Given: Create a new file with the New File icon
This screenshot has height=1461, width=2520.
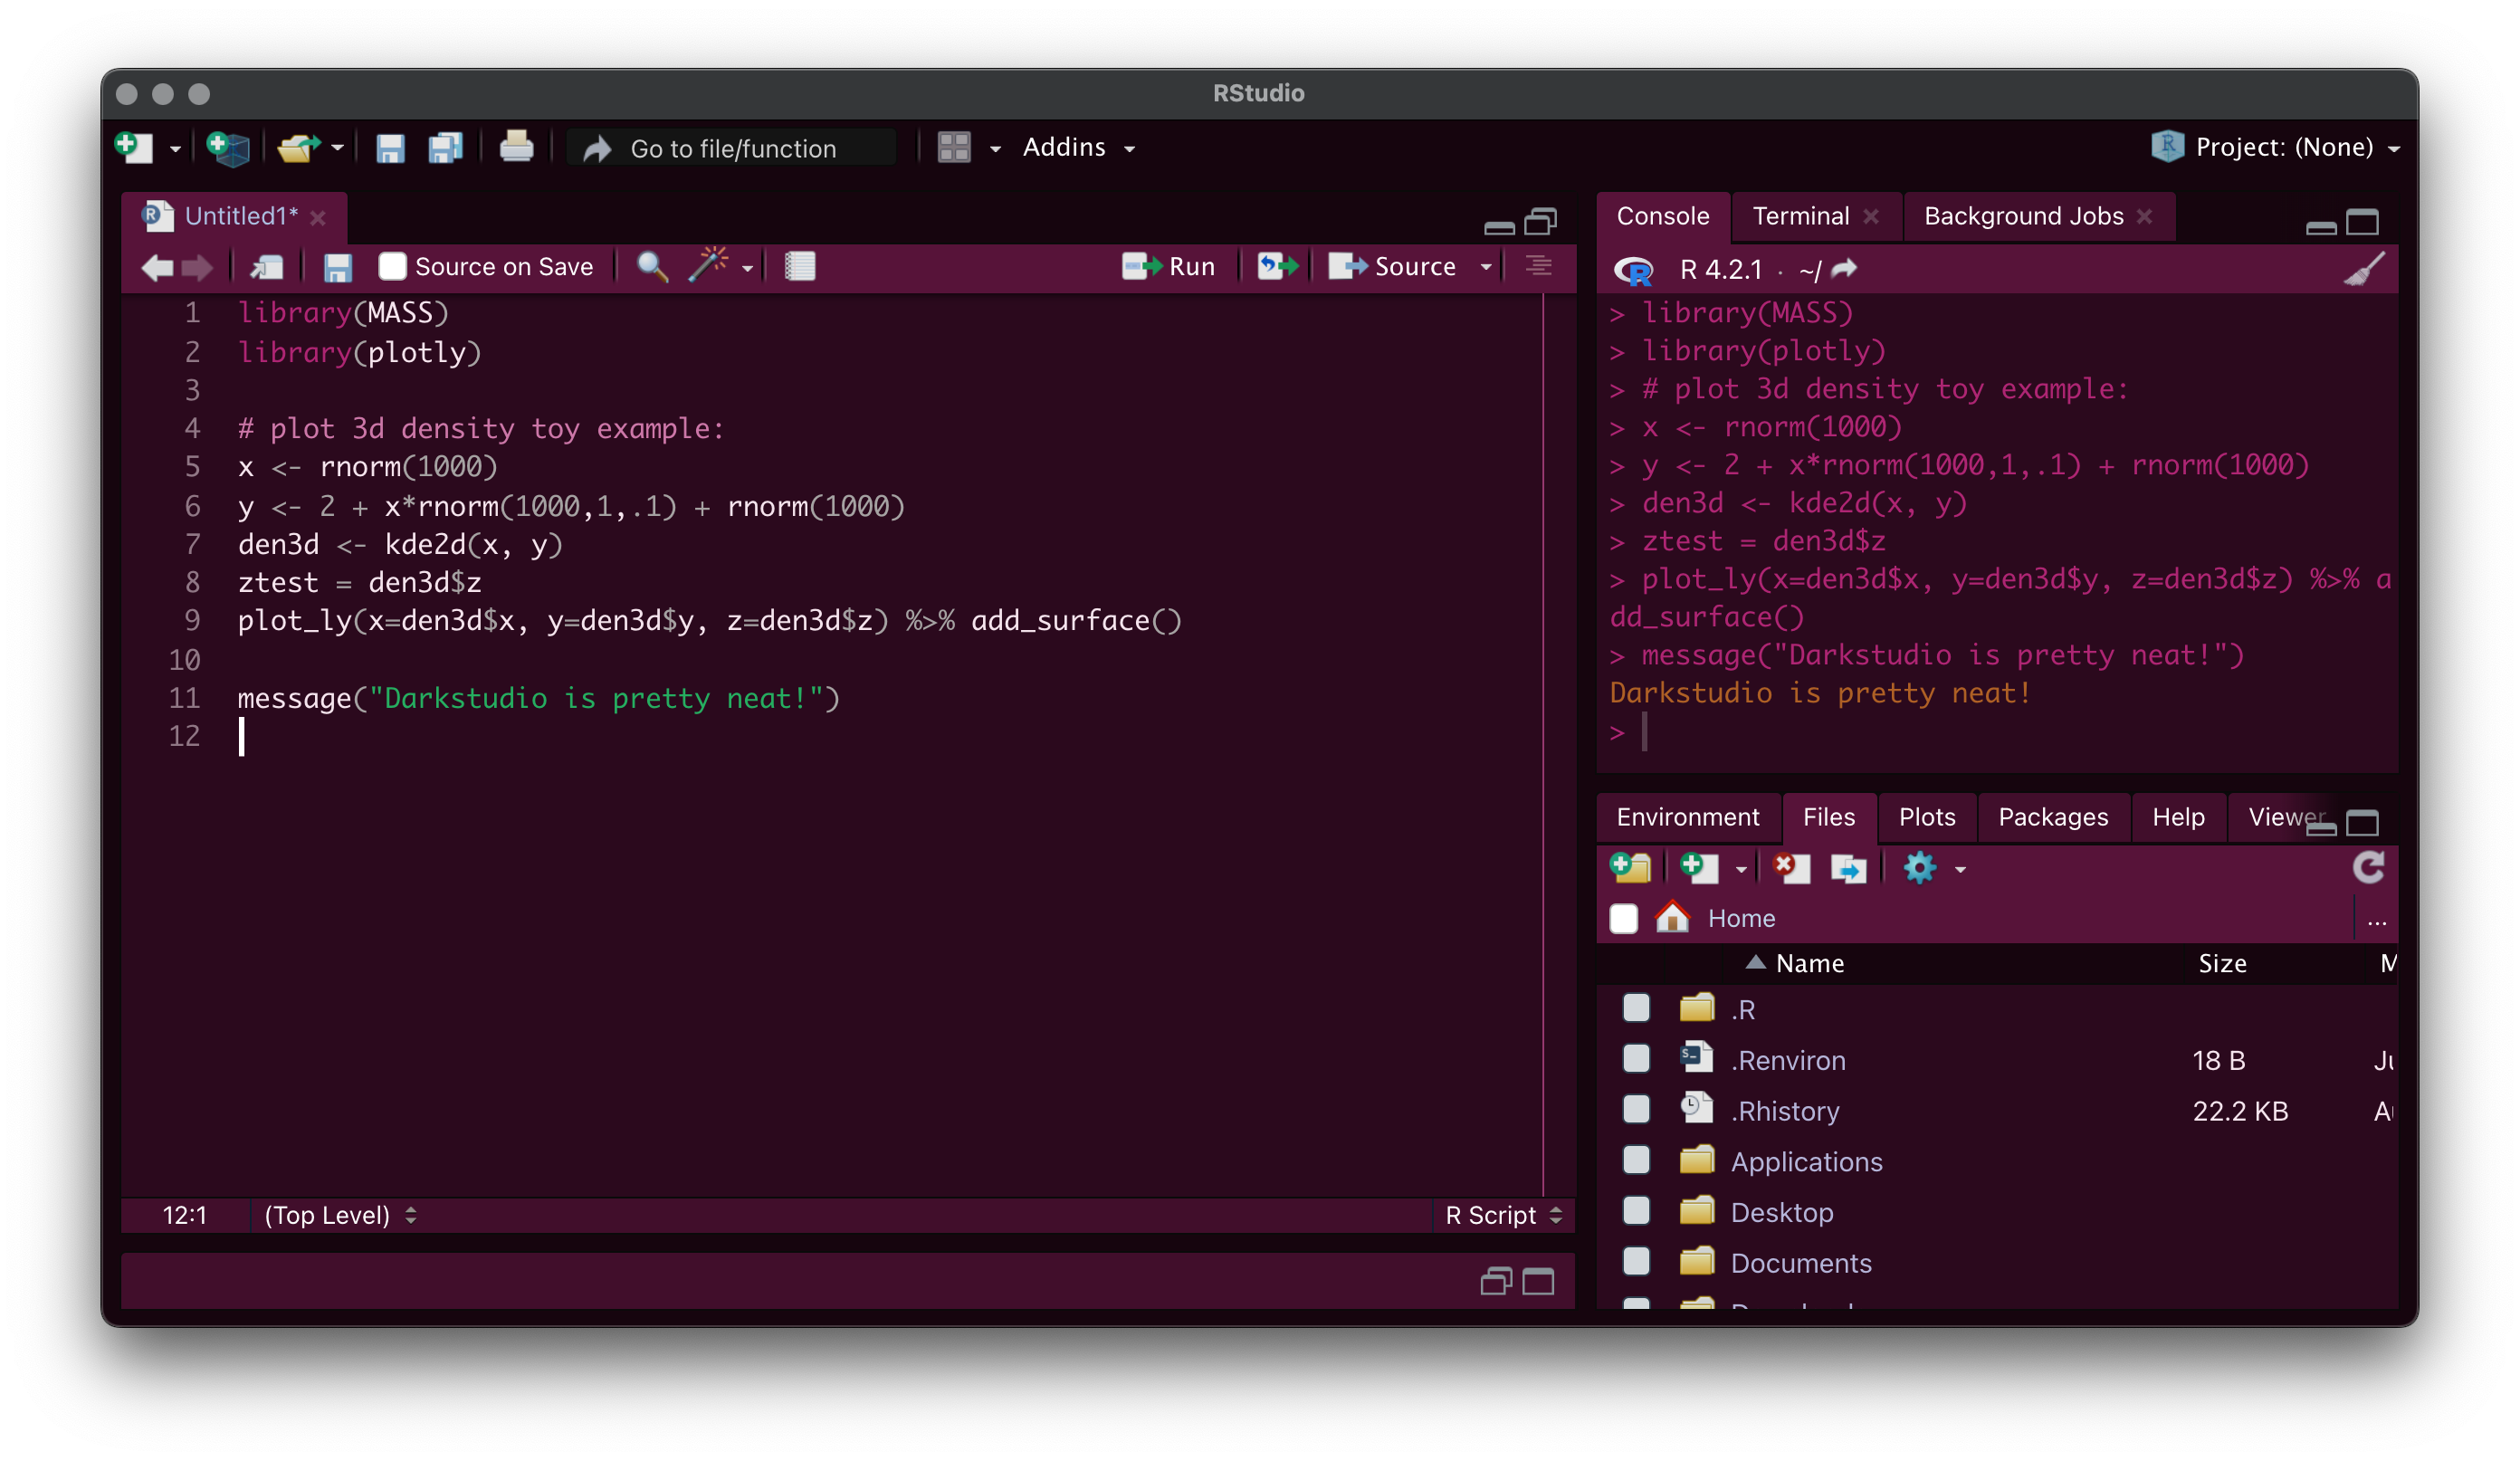Looking at the screenshot, I should [134, 148].
